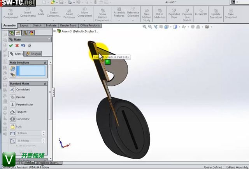Screen dimensions: 249x169
Task: Open DisplayManager color ball tab
Action: tap(31, 33)
